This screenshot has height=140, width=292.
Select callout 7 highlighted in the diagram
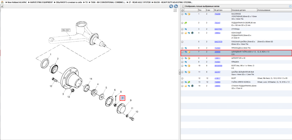pos(122,98)
